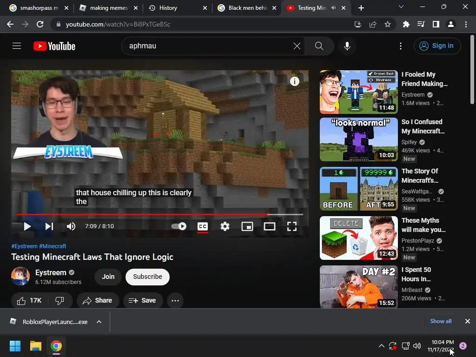
Task: Open player settings gear
Action: (225, 226)
